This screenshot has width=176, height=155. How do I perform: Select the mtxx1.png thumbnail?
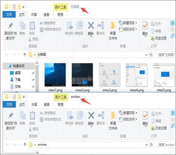pos(55,75)
